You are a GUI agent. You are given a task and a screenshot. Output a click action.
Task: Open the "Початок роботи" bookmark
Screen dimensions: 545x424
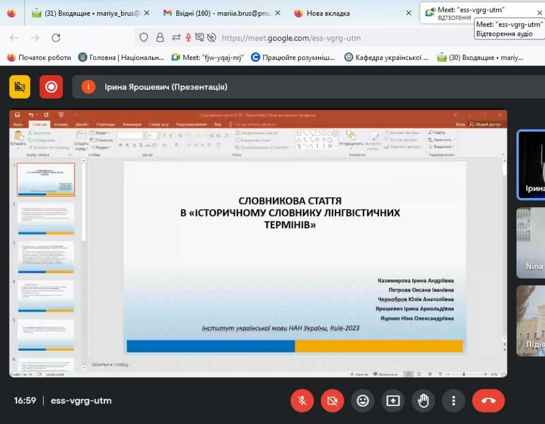(x=39, y=58)
